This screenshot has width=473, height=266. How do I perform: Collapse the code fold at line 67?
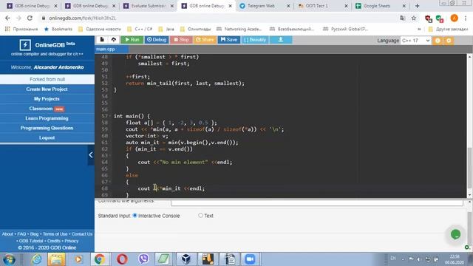[110, 182]
